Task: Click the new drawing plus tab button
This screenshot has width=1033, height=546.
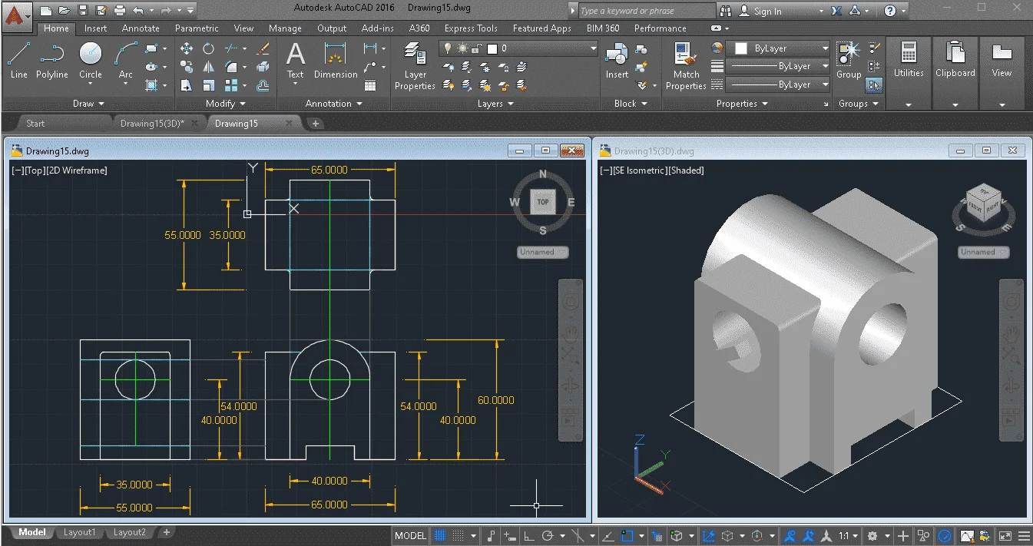Action: click(316, 123)
